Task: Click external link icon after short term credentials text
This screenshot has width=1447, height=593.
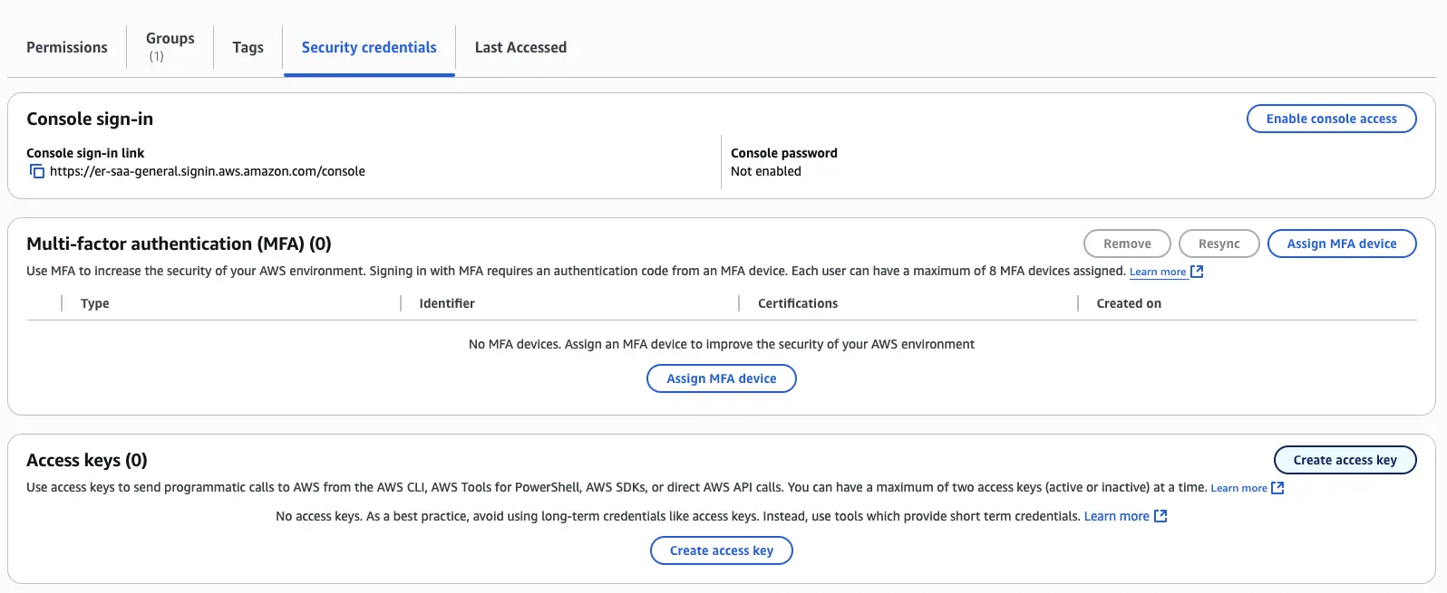Action: click(x=1161, y=516)
